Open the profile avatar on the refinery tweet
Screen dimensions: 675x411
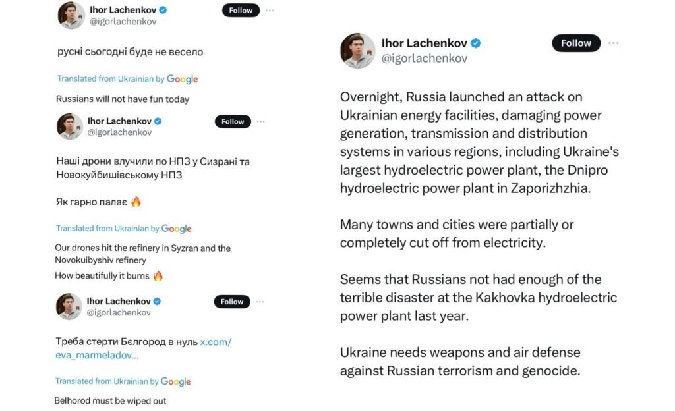(70, 126)
